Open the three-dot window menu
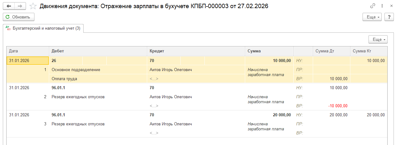397x145 pixels. [x=382, y=6]
